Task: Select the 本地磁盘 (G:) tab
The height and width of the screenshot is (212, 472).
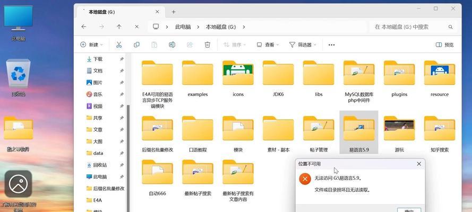Action: click(x=119, y=12)
